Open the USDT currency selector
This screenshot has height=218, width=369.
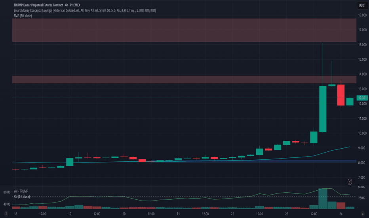pos(362,5)
